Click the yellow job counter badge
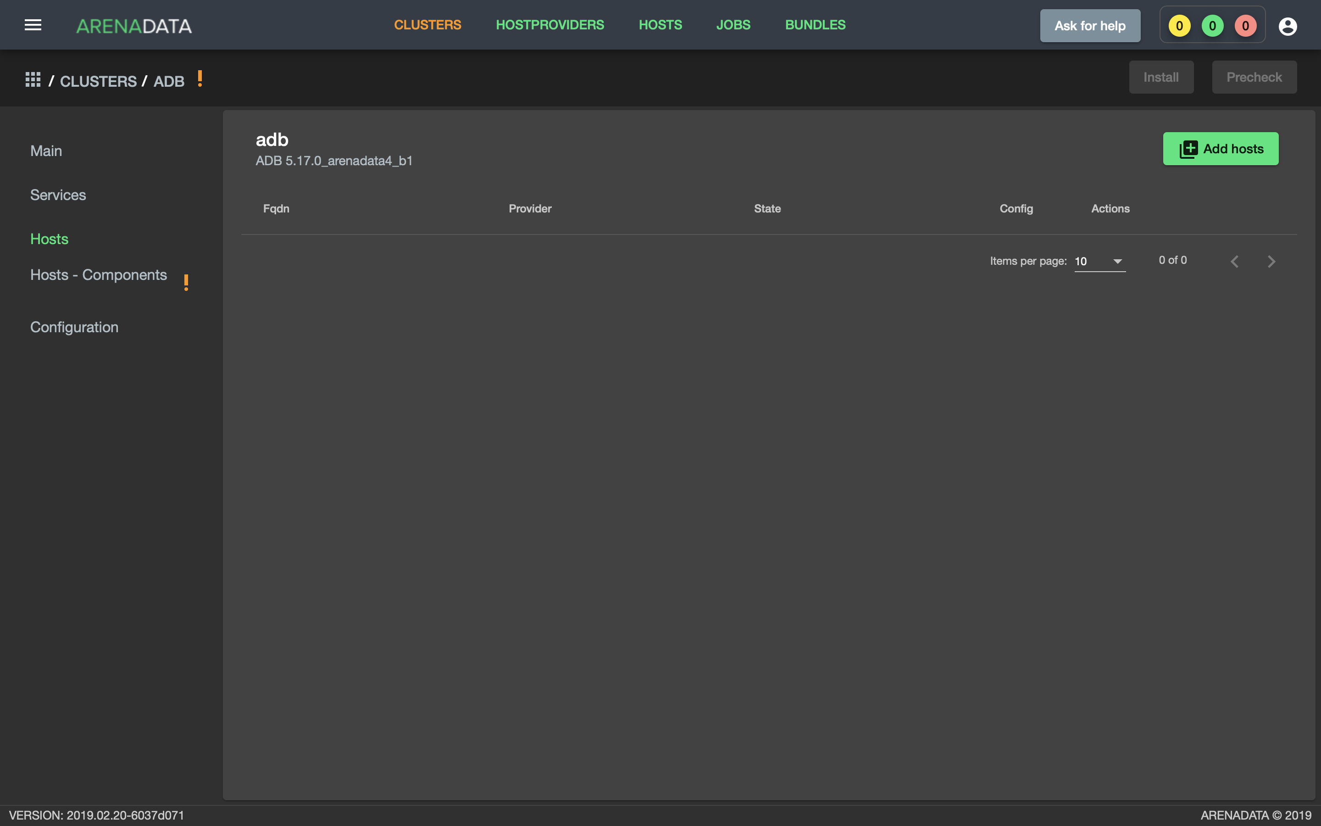Image resolution: width=1321 pixels, height=826 pixels. click(x=1179, y=26)
